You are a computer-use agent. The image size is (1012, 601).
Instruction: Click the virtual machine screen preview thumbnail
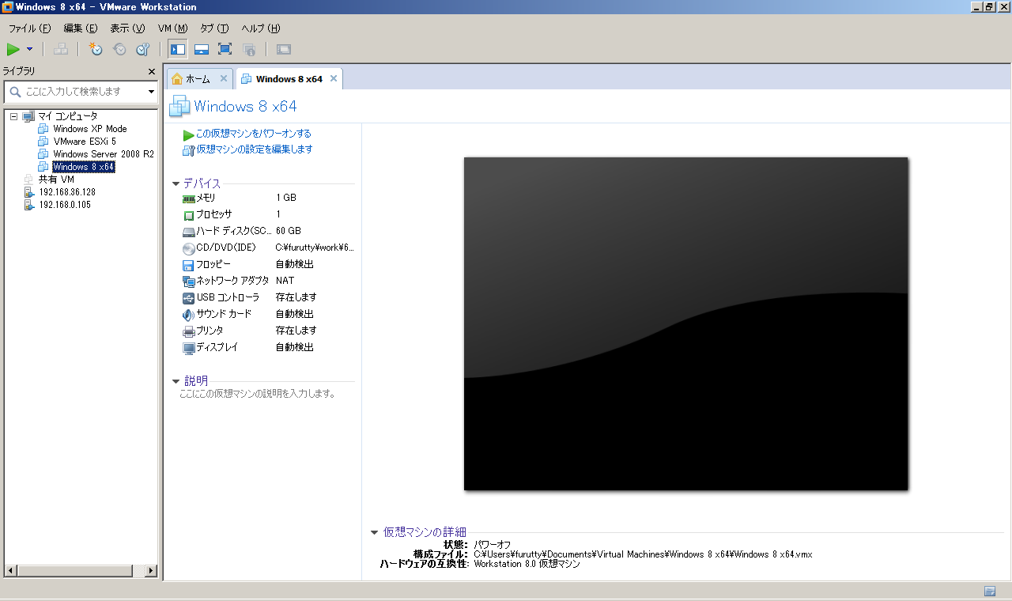pyautogui.click(x=685, y=323)
